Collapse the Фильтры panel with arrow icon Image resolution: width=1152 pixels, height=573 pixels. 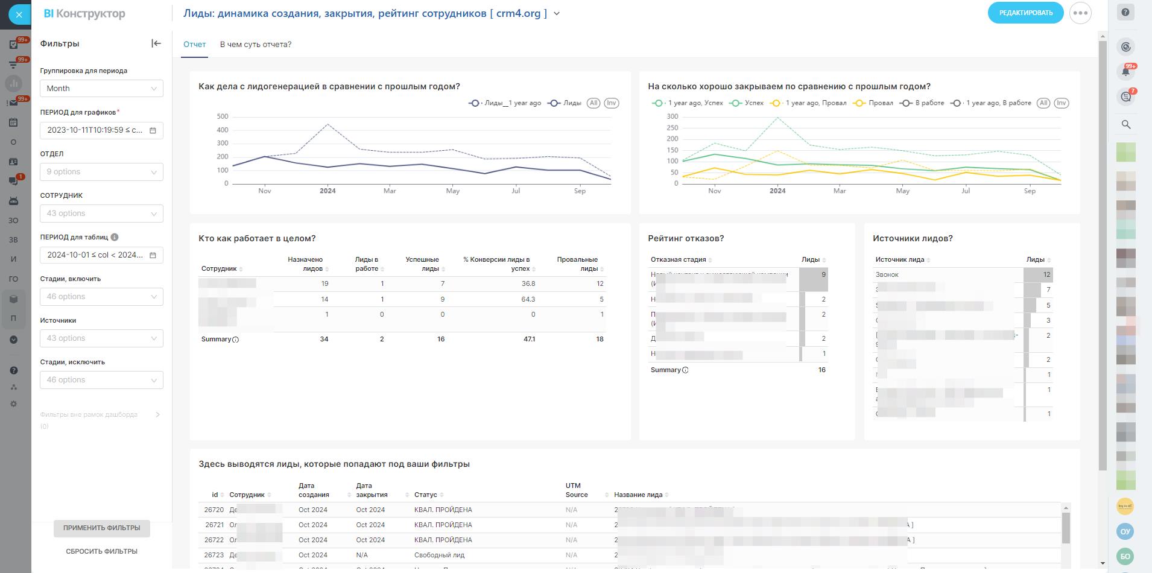156,43
